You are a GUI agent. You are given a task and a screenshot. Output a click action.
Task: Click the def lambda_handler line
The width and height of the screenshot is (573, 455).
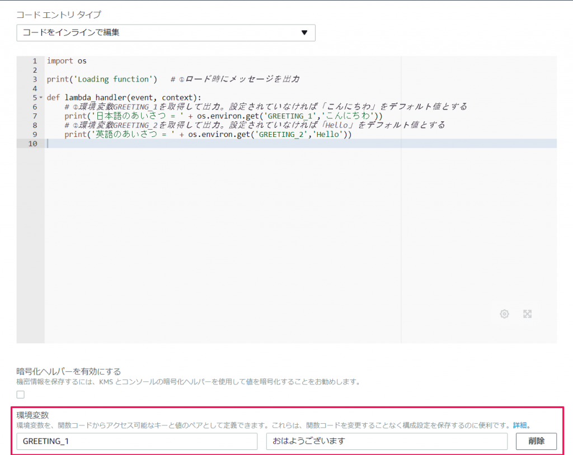click(124, 97)
